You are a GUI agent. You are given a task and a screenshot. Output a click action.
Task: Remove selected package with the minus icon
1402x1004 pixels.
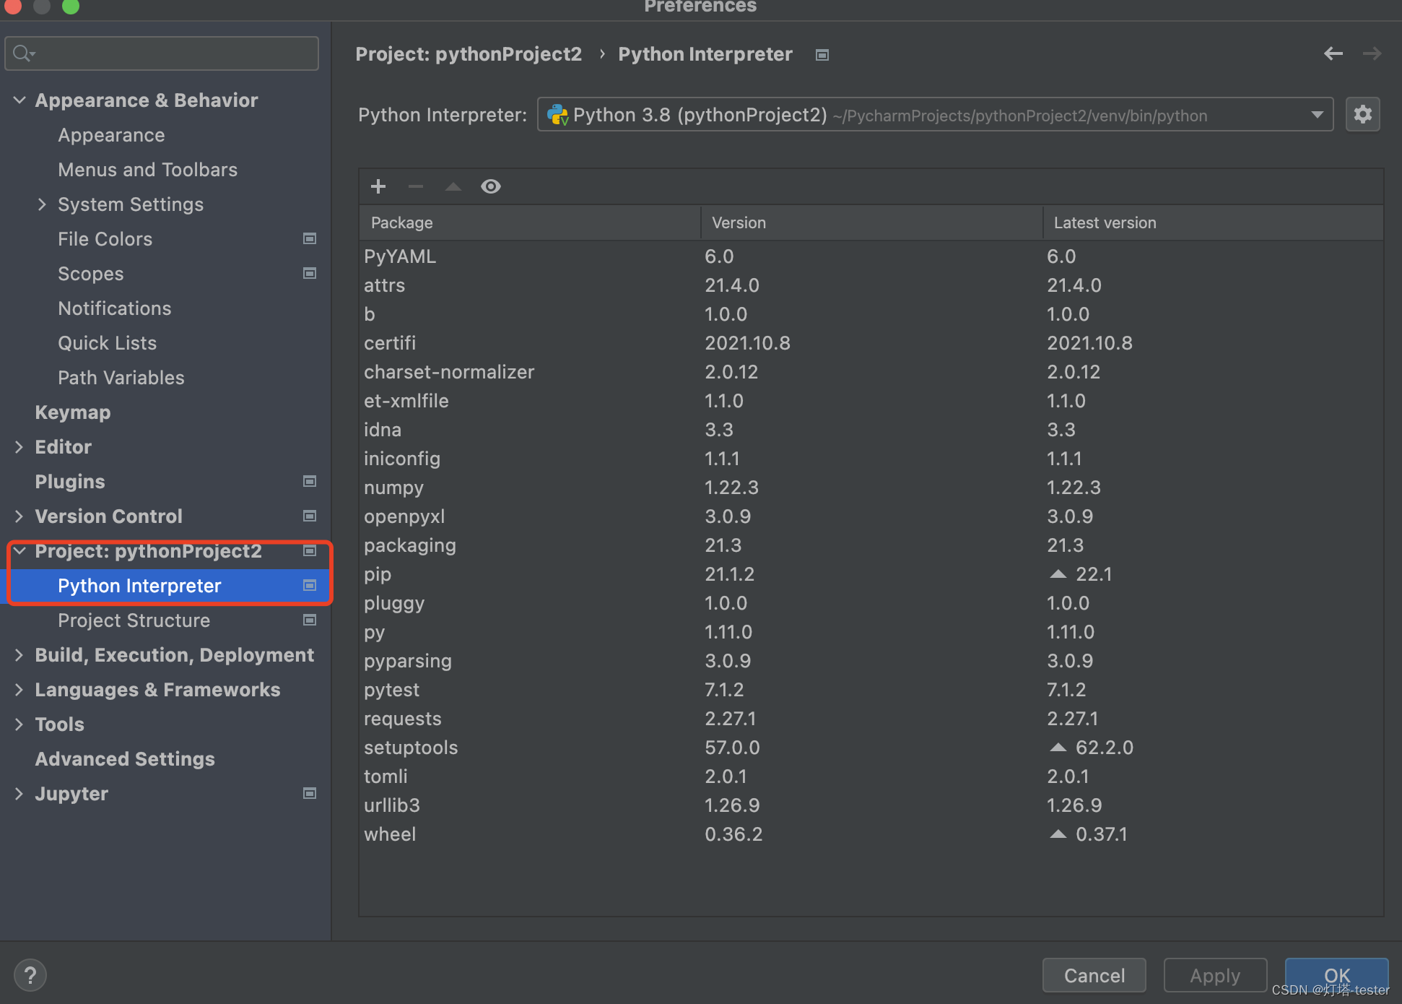(x=416, y=186)
